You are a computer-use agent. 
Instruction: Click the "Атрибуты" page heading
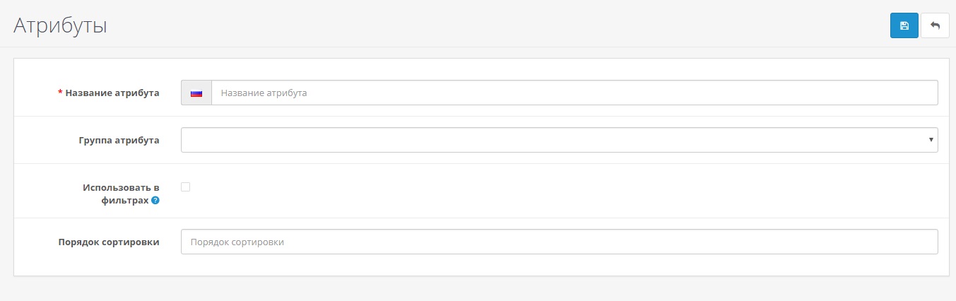click(x=60, y=26)
